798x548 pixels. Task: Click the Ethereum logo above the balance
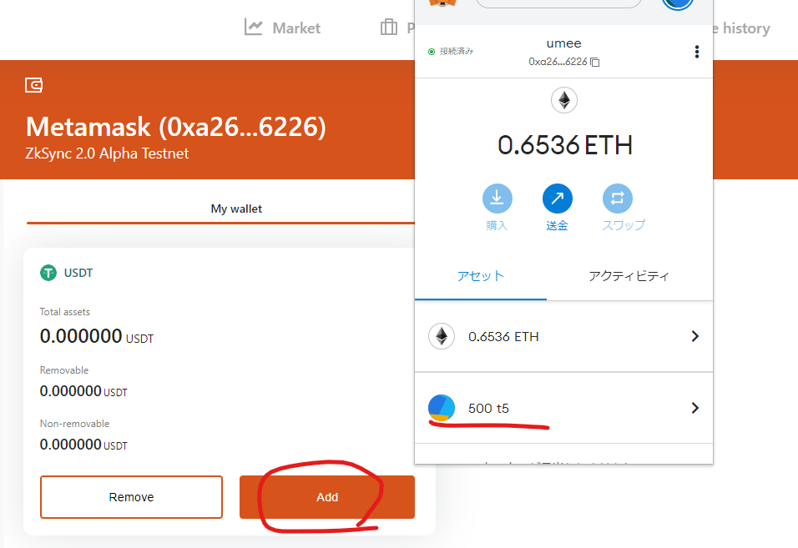(x=564, y=100)
